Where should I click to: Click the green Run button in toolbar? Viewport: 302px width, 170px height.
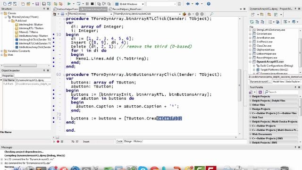(x=69, y=4)
